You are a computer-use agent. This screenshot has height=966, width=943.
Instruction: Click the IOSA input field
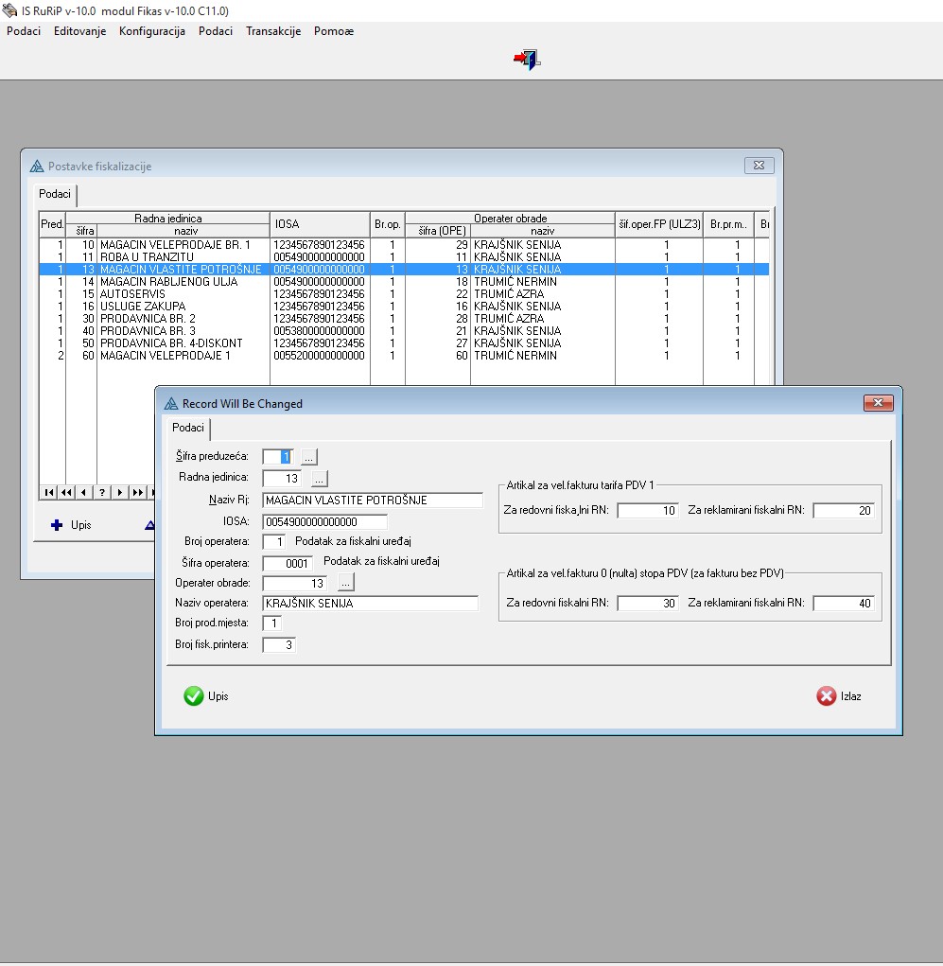pos(324,521)
